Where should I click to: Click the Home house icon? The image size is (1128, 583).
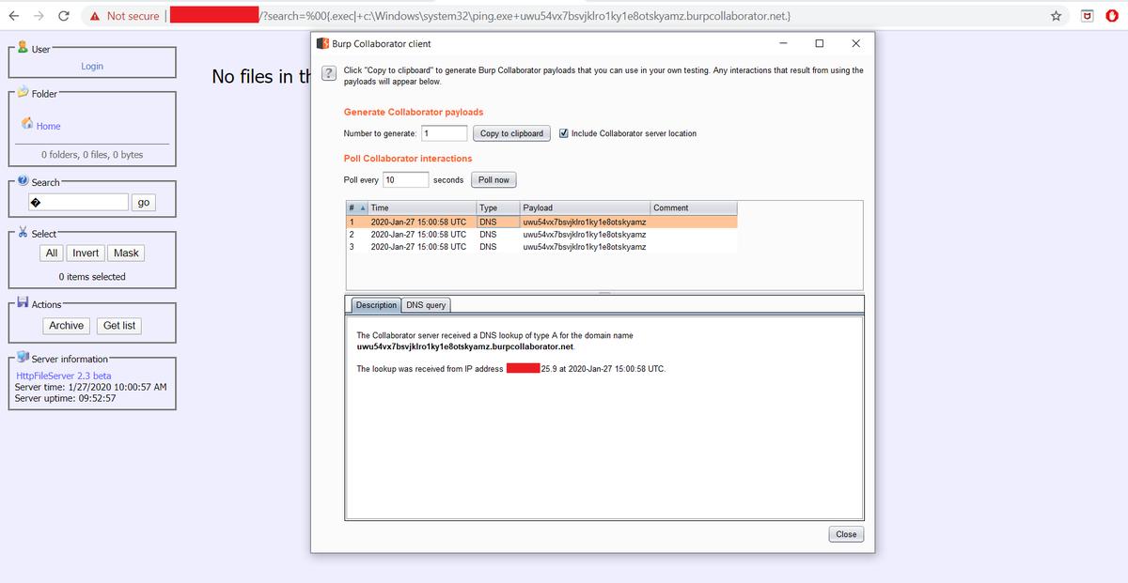(x=28, y=125)
